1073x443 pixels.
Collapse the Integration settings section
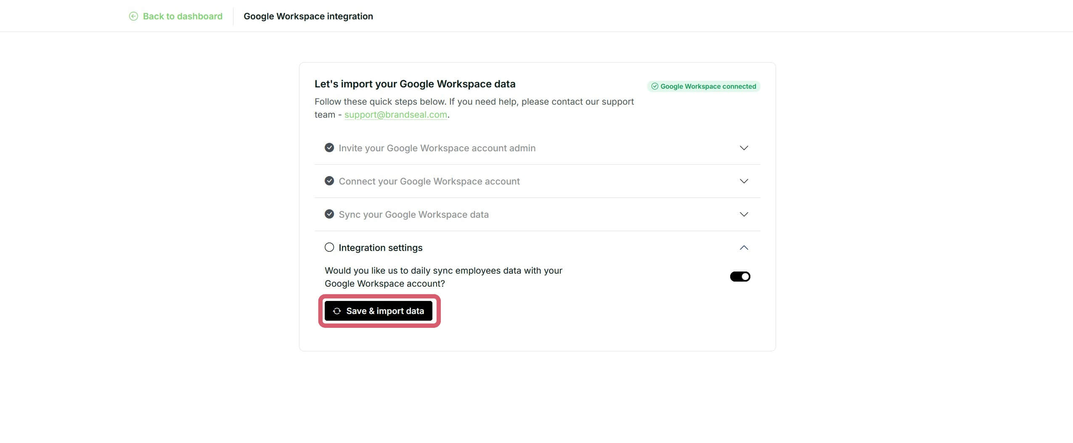(x=744, y=248)
